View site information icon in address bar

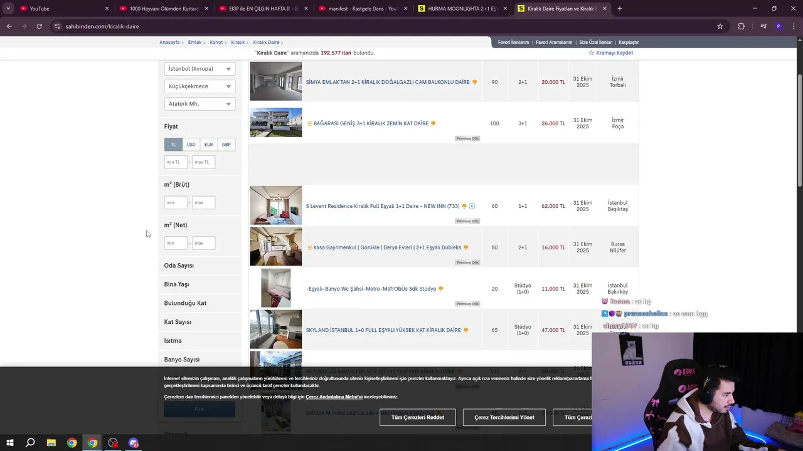pos(57,26)
